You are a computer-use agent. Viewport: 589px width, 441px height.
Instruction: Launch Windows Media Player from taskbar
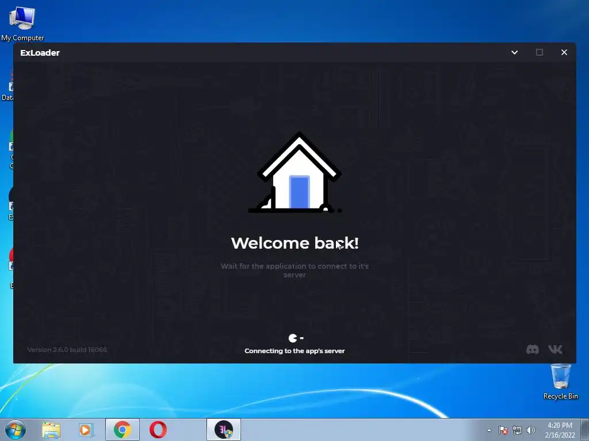[x=86, y=430]
